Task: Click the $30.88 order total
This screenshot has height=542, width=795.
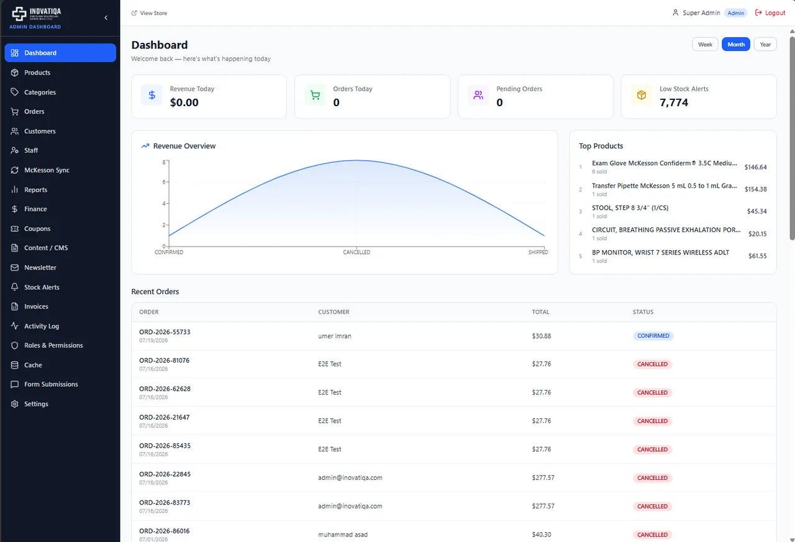Action: coord(542,336)
